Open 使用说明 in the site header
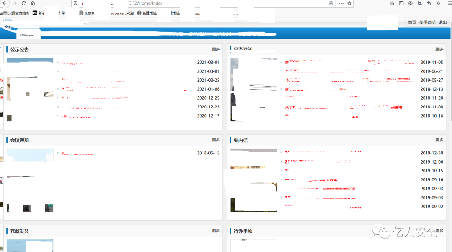452x252 pixels. point(427,23)
